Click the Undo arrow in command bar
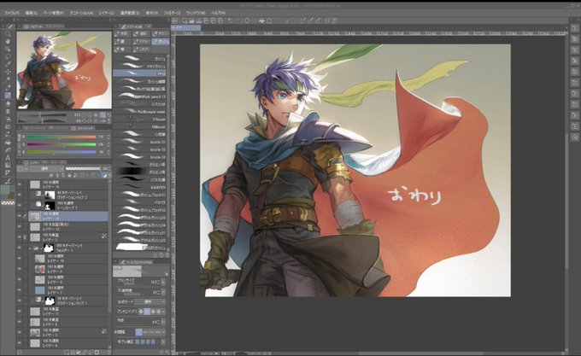This screenshot has width=581, height=356. [x=230, y=20]
